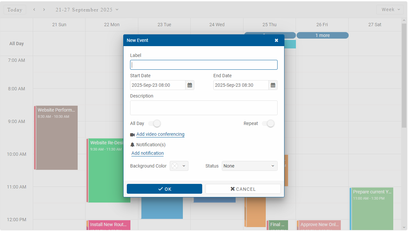The image size is (408, 231).
Task: Expand the Status dropdown
Action: pos(249,166)
